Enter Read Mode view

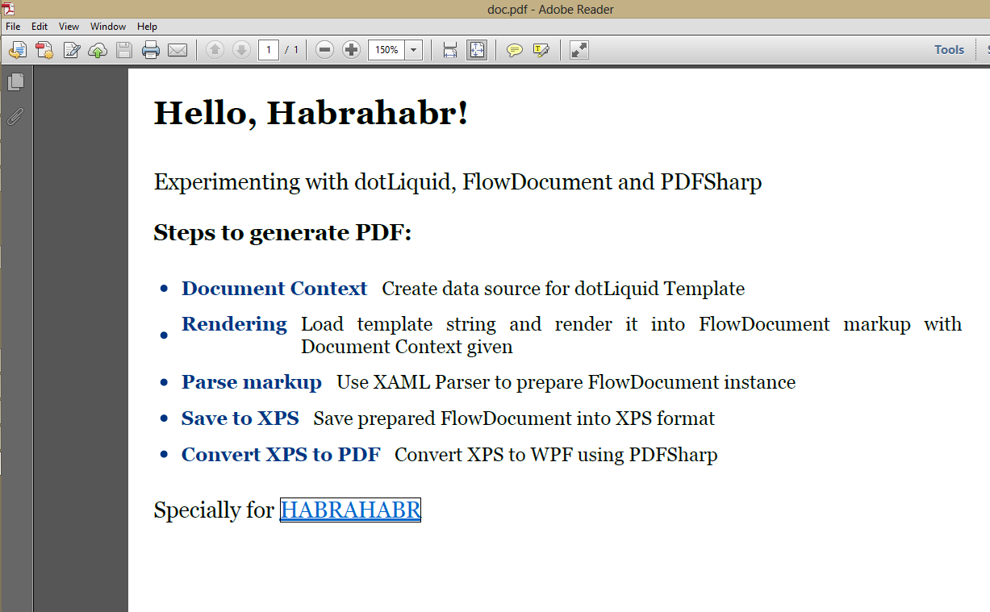tap(578, 49)
